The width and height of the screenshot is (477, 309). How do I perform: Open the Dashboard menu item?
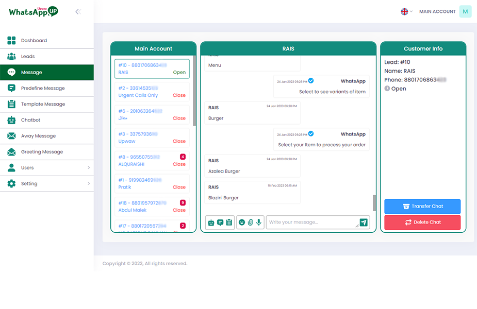[34, 41]
